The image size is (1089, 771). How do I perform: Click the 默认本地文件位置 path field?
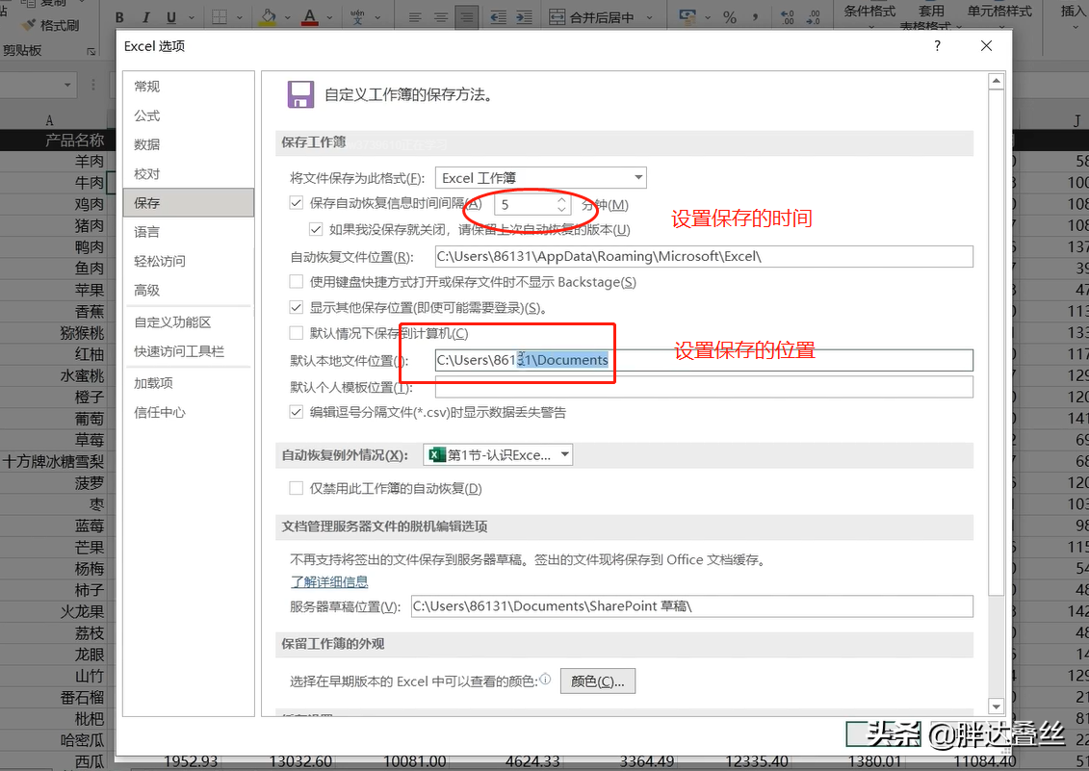pyautogui.click(x=704, y=360)
